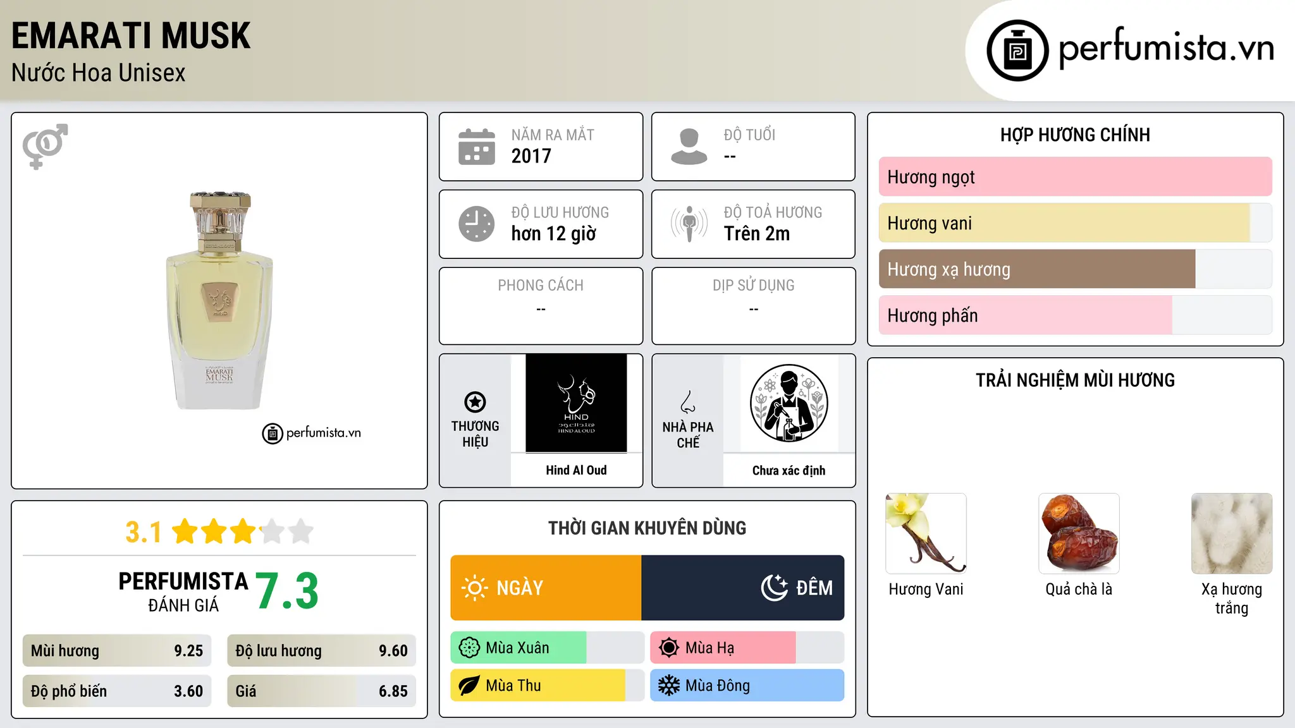Screen dimensions: 1295x728
Task: Click the Hương phấn accord bar
Action: (x=1076, y=315)
